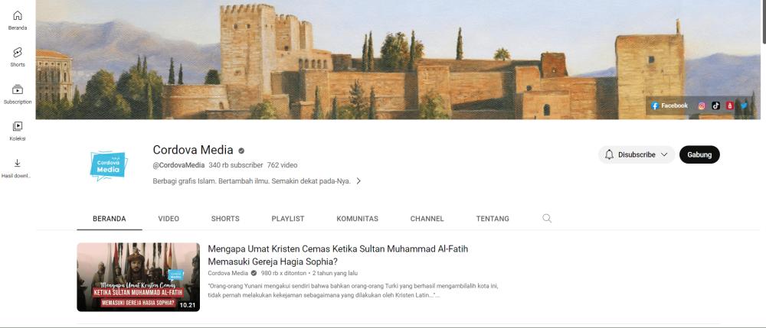Play the Hagia Sophia video thumbnail

click(x=138, y=277)
